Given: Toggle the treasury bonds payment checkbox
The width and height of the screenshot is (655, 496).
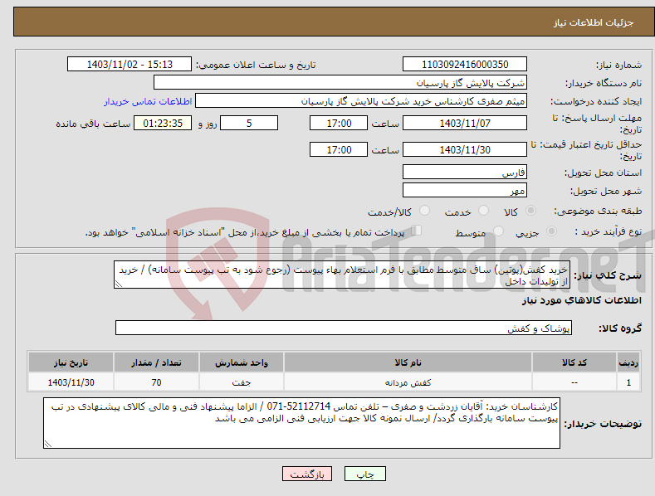Looking at the screenshot, I should coord(417,231).
